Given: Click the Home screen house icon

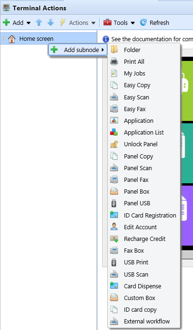Looking at the screenshot, I should [12, 39].
